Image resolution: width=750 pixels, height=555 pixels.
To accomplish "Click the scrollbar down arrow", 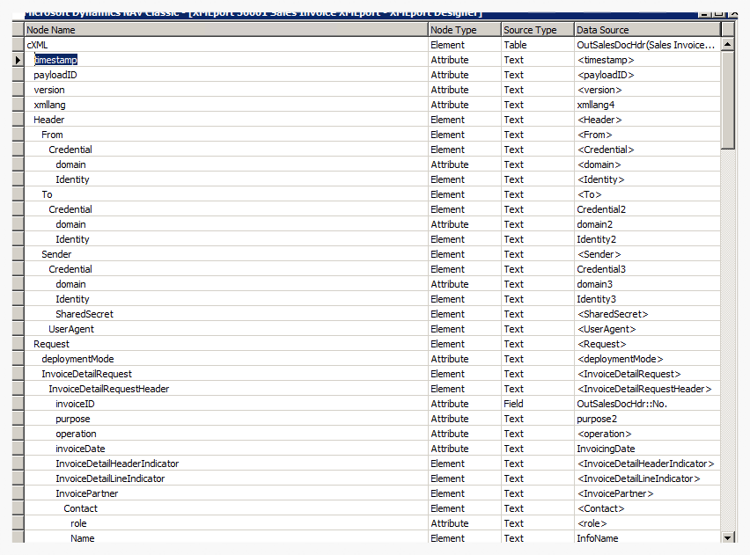I will 727,537.
